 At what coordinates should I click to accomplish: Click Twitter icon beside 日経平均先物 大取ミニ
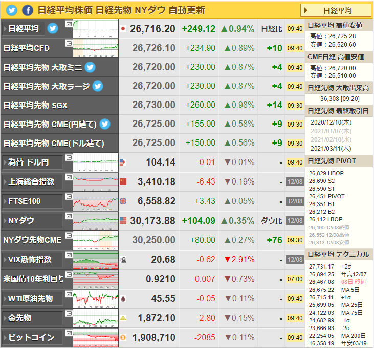[90, 67]
